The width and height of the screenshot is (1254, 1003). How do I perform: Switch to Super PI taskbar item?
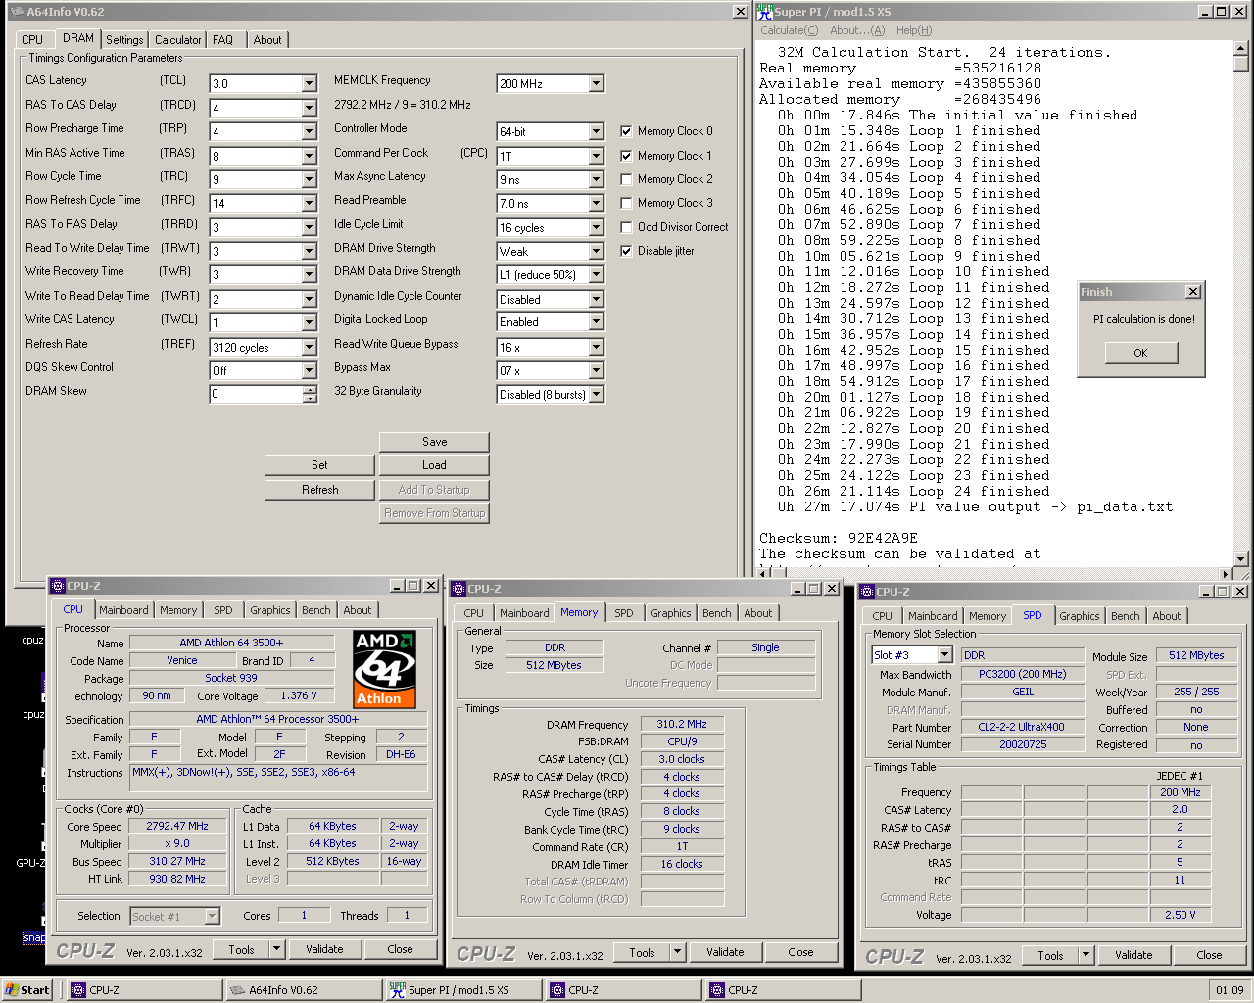click(461, 990)
